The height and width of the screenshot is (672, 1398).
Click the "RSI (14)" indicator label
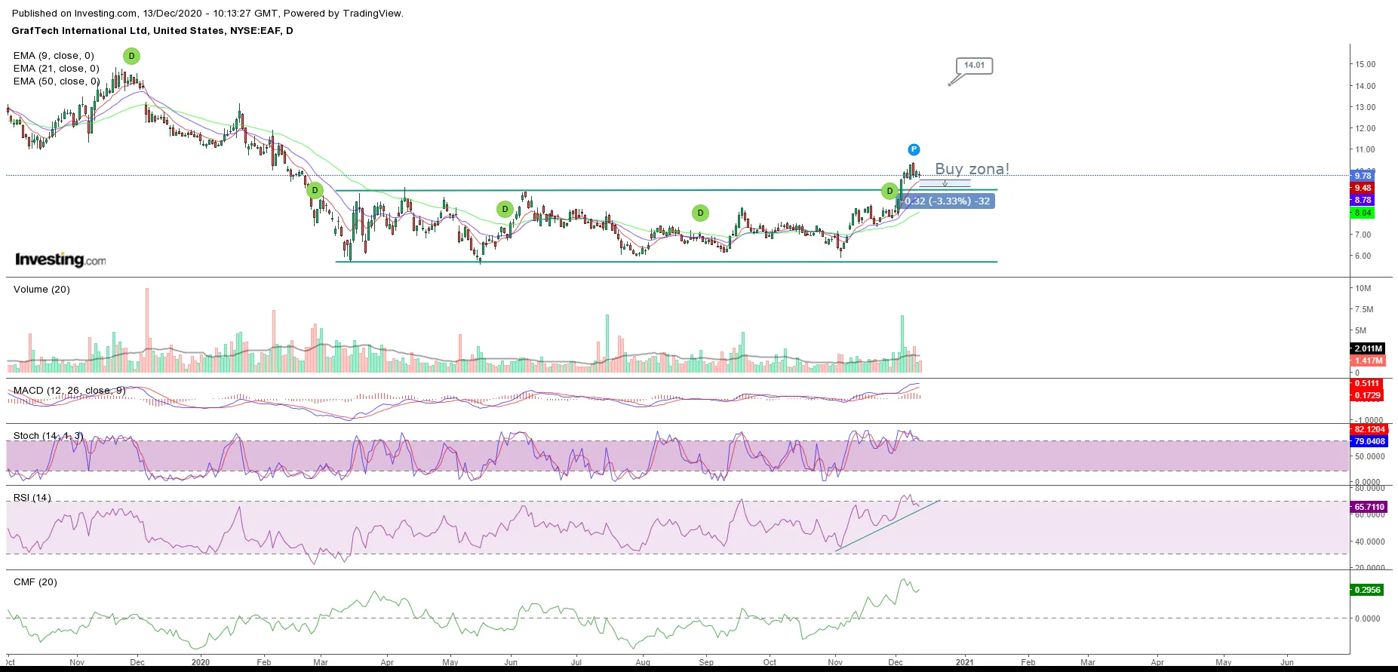(x=32, y=498)
